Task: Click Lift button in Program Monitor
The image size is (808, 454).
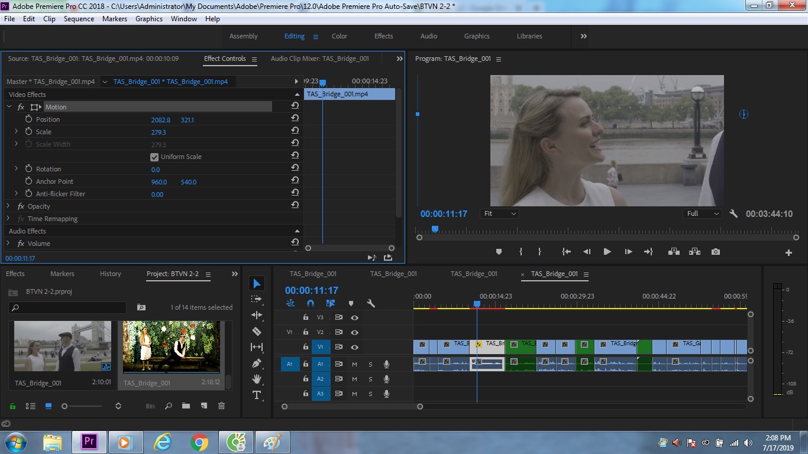Action: click(x=674, y=252)
